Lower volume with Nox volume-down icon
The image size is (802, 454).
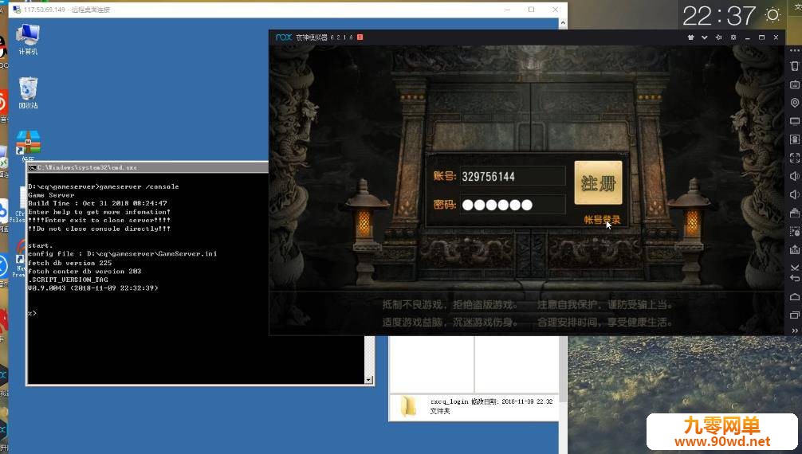794,194
